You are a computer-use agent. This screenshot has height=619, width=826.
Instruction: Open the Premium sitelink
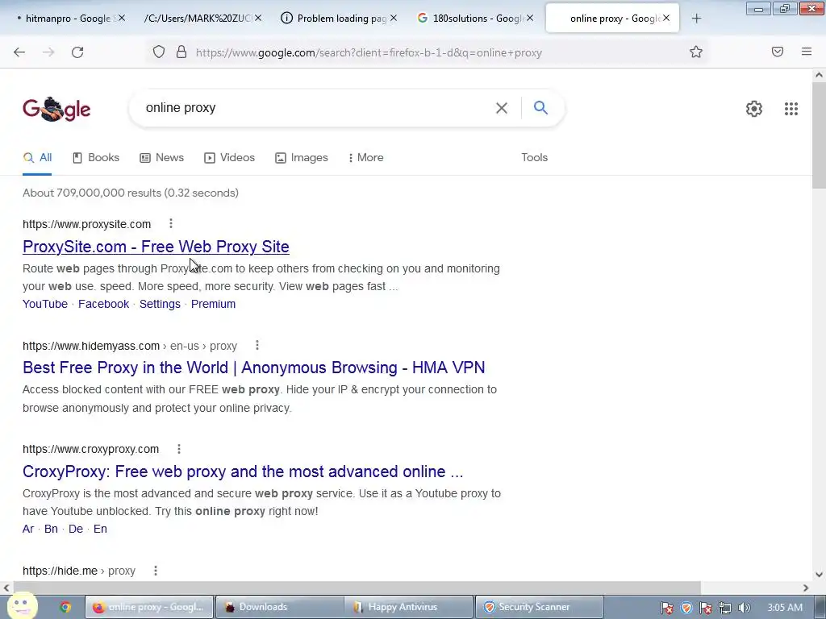tap(213, 304)
